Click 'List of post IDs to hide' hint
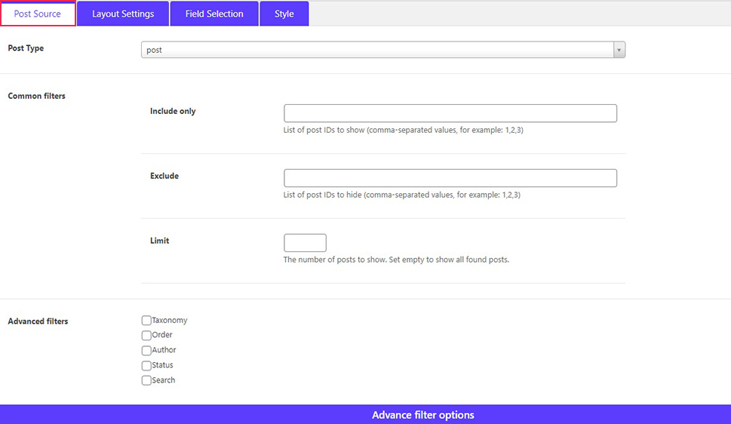Viewport: 731px width, 424px height. click(402, 195)
